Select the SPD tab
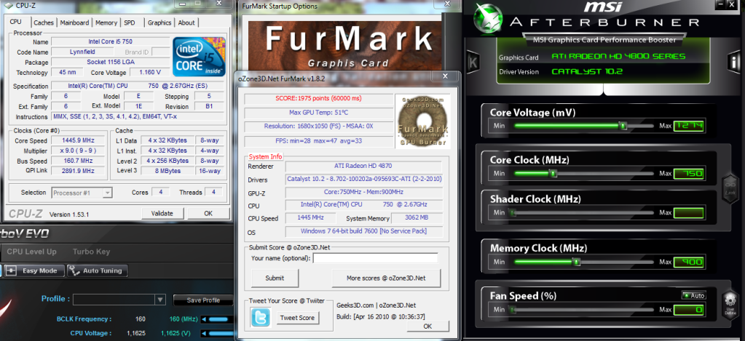Screen dimensions: 745x341 click(130, 23)
